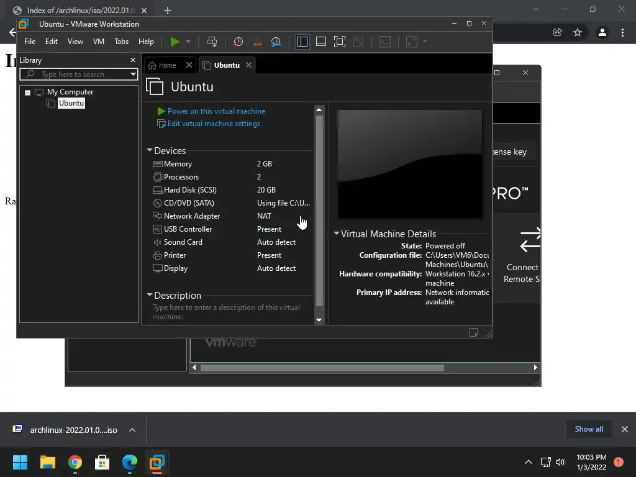
Task: Close the Library panel
Action: [x=133, y=60]
